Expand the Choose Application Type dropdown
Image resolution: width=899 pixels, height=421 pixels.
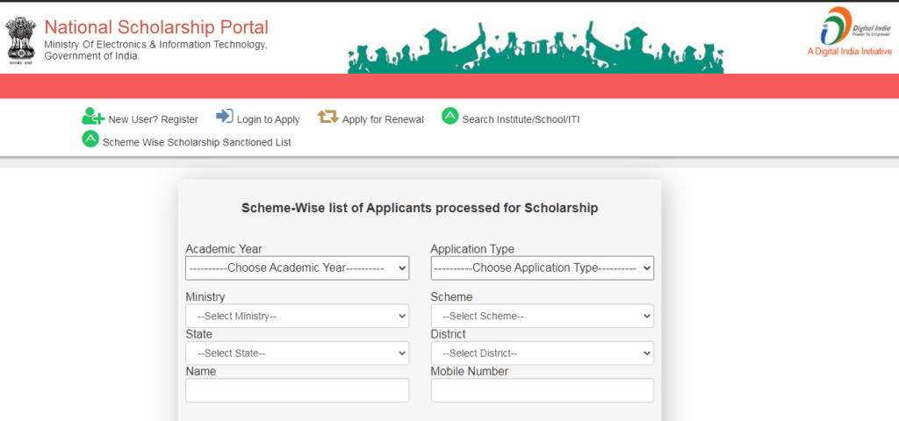coord(543,268)
